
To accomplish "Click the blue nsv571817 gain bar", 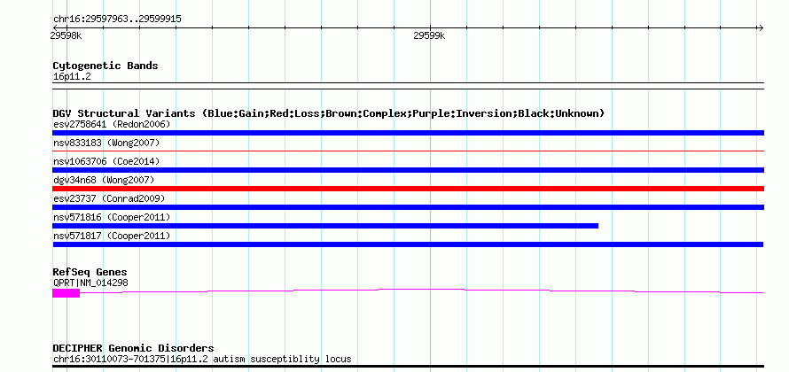I will (x=408, y=244).
